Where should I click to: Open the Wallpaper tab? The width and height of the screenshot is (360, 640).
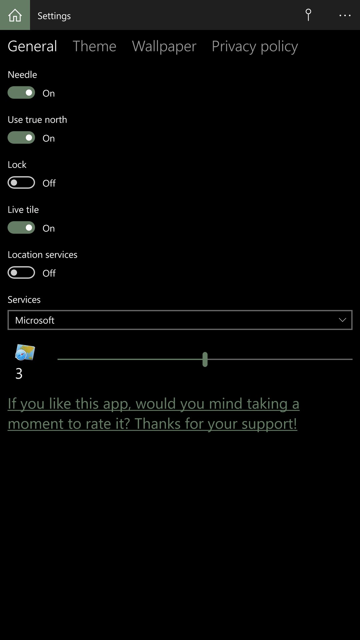pos(164,46)
